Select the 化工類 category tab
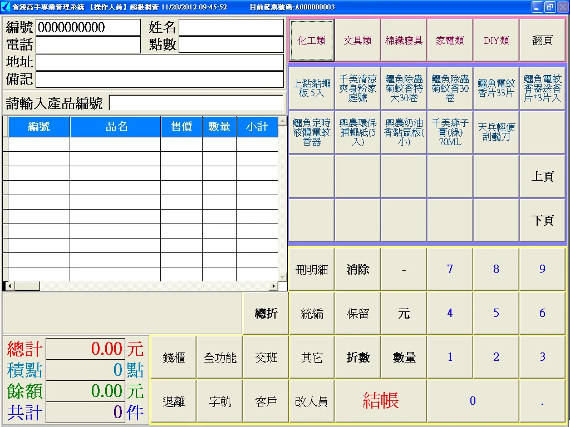This screenshot has height=427, width=570. click(311, 39)
